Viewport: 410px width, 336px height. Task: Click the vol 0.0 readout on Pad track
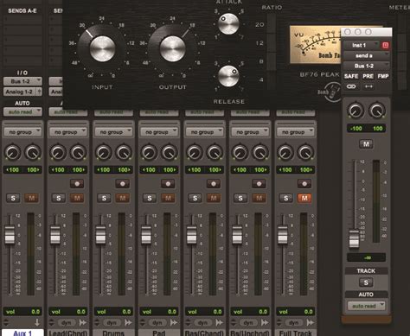click(159, 312)
